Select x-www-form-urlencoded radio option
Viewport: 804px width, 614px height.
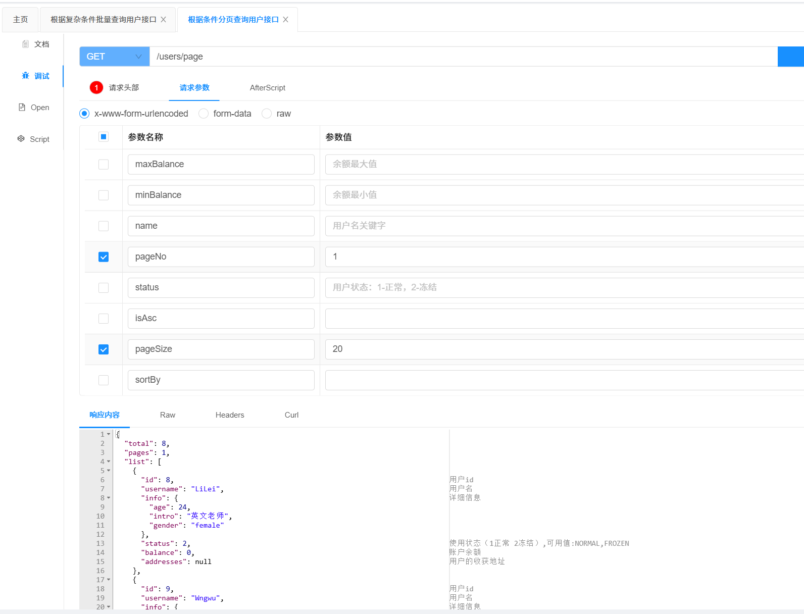pyautogui.click(x=84, y=114)
